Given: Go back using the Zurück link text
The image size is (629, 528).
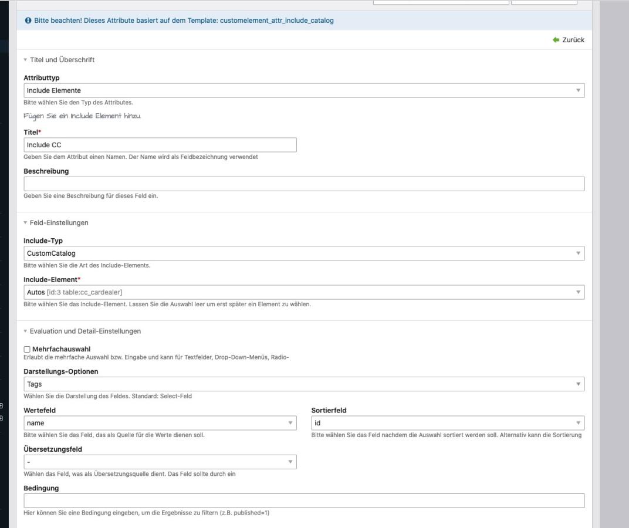Looking at the screenshot, I should click(x=573, y=40).
